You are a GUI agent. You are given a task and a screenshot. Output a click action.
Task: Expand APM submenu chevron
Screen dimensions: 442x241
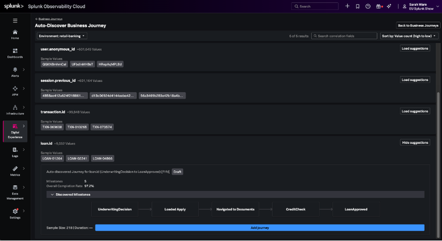(24, 88)
